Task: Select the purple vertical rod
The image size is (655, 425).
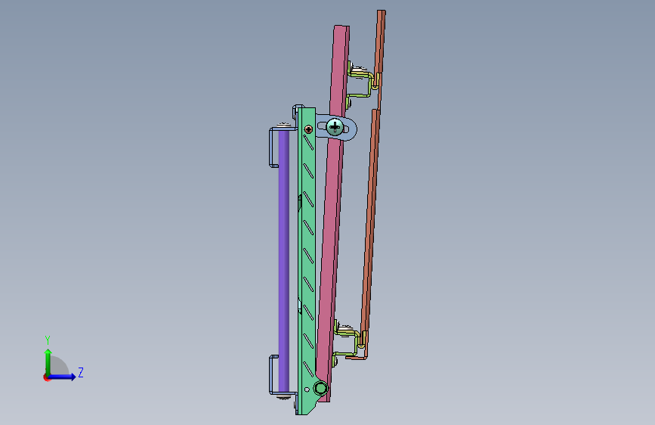Action: pos(283,262)
